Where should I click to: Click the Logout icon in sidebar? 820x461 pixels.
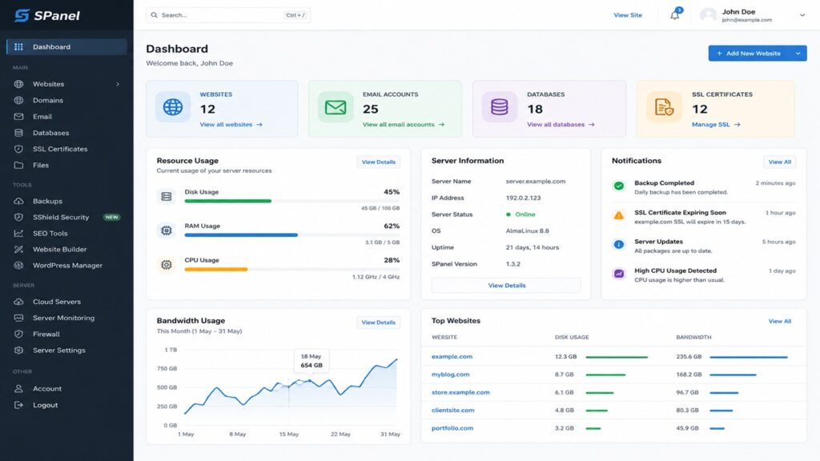pos(19,405)
